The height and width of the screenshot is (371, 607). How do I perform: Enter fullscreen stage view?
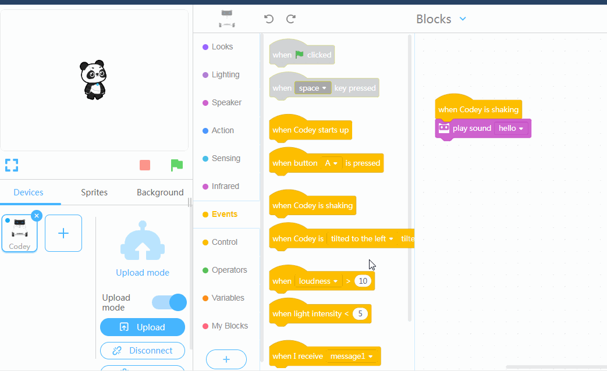[12, 165]
